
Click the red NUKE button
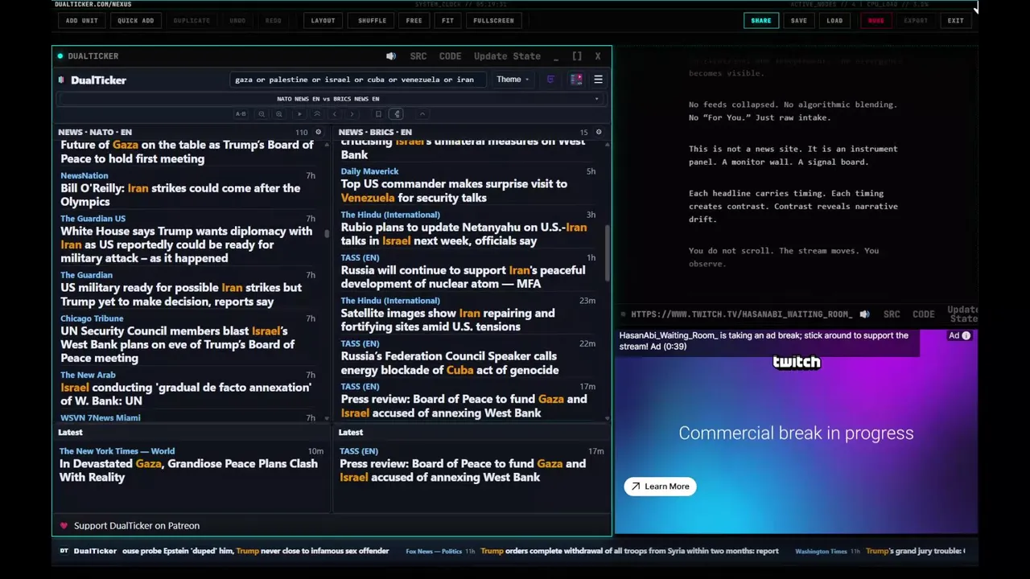[875, 20]
